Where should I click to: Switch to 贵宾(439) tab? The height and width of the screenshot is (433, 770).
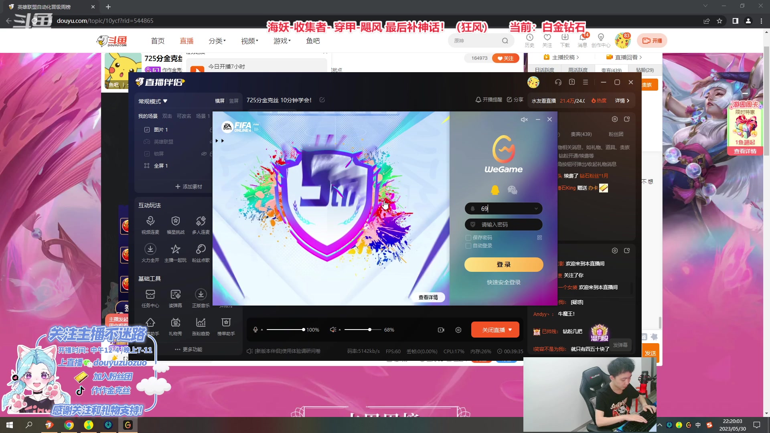click(581, 134)
